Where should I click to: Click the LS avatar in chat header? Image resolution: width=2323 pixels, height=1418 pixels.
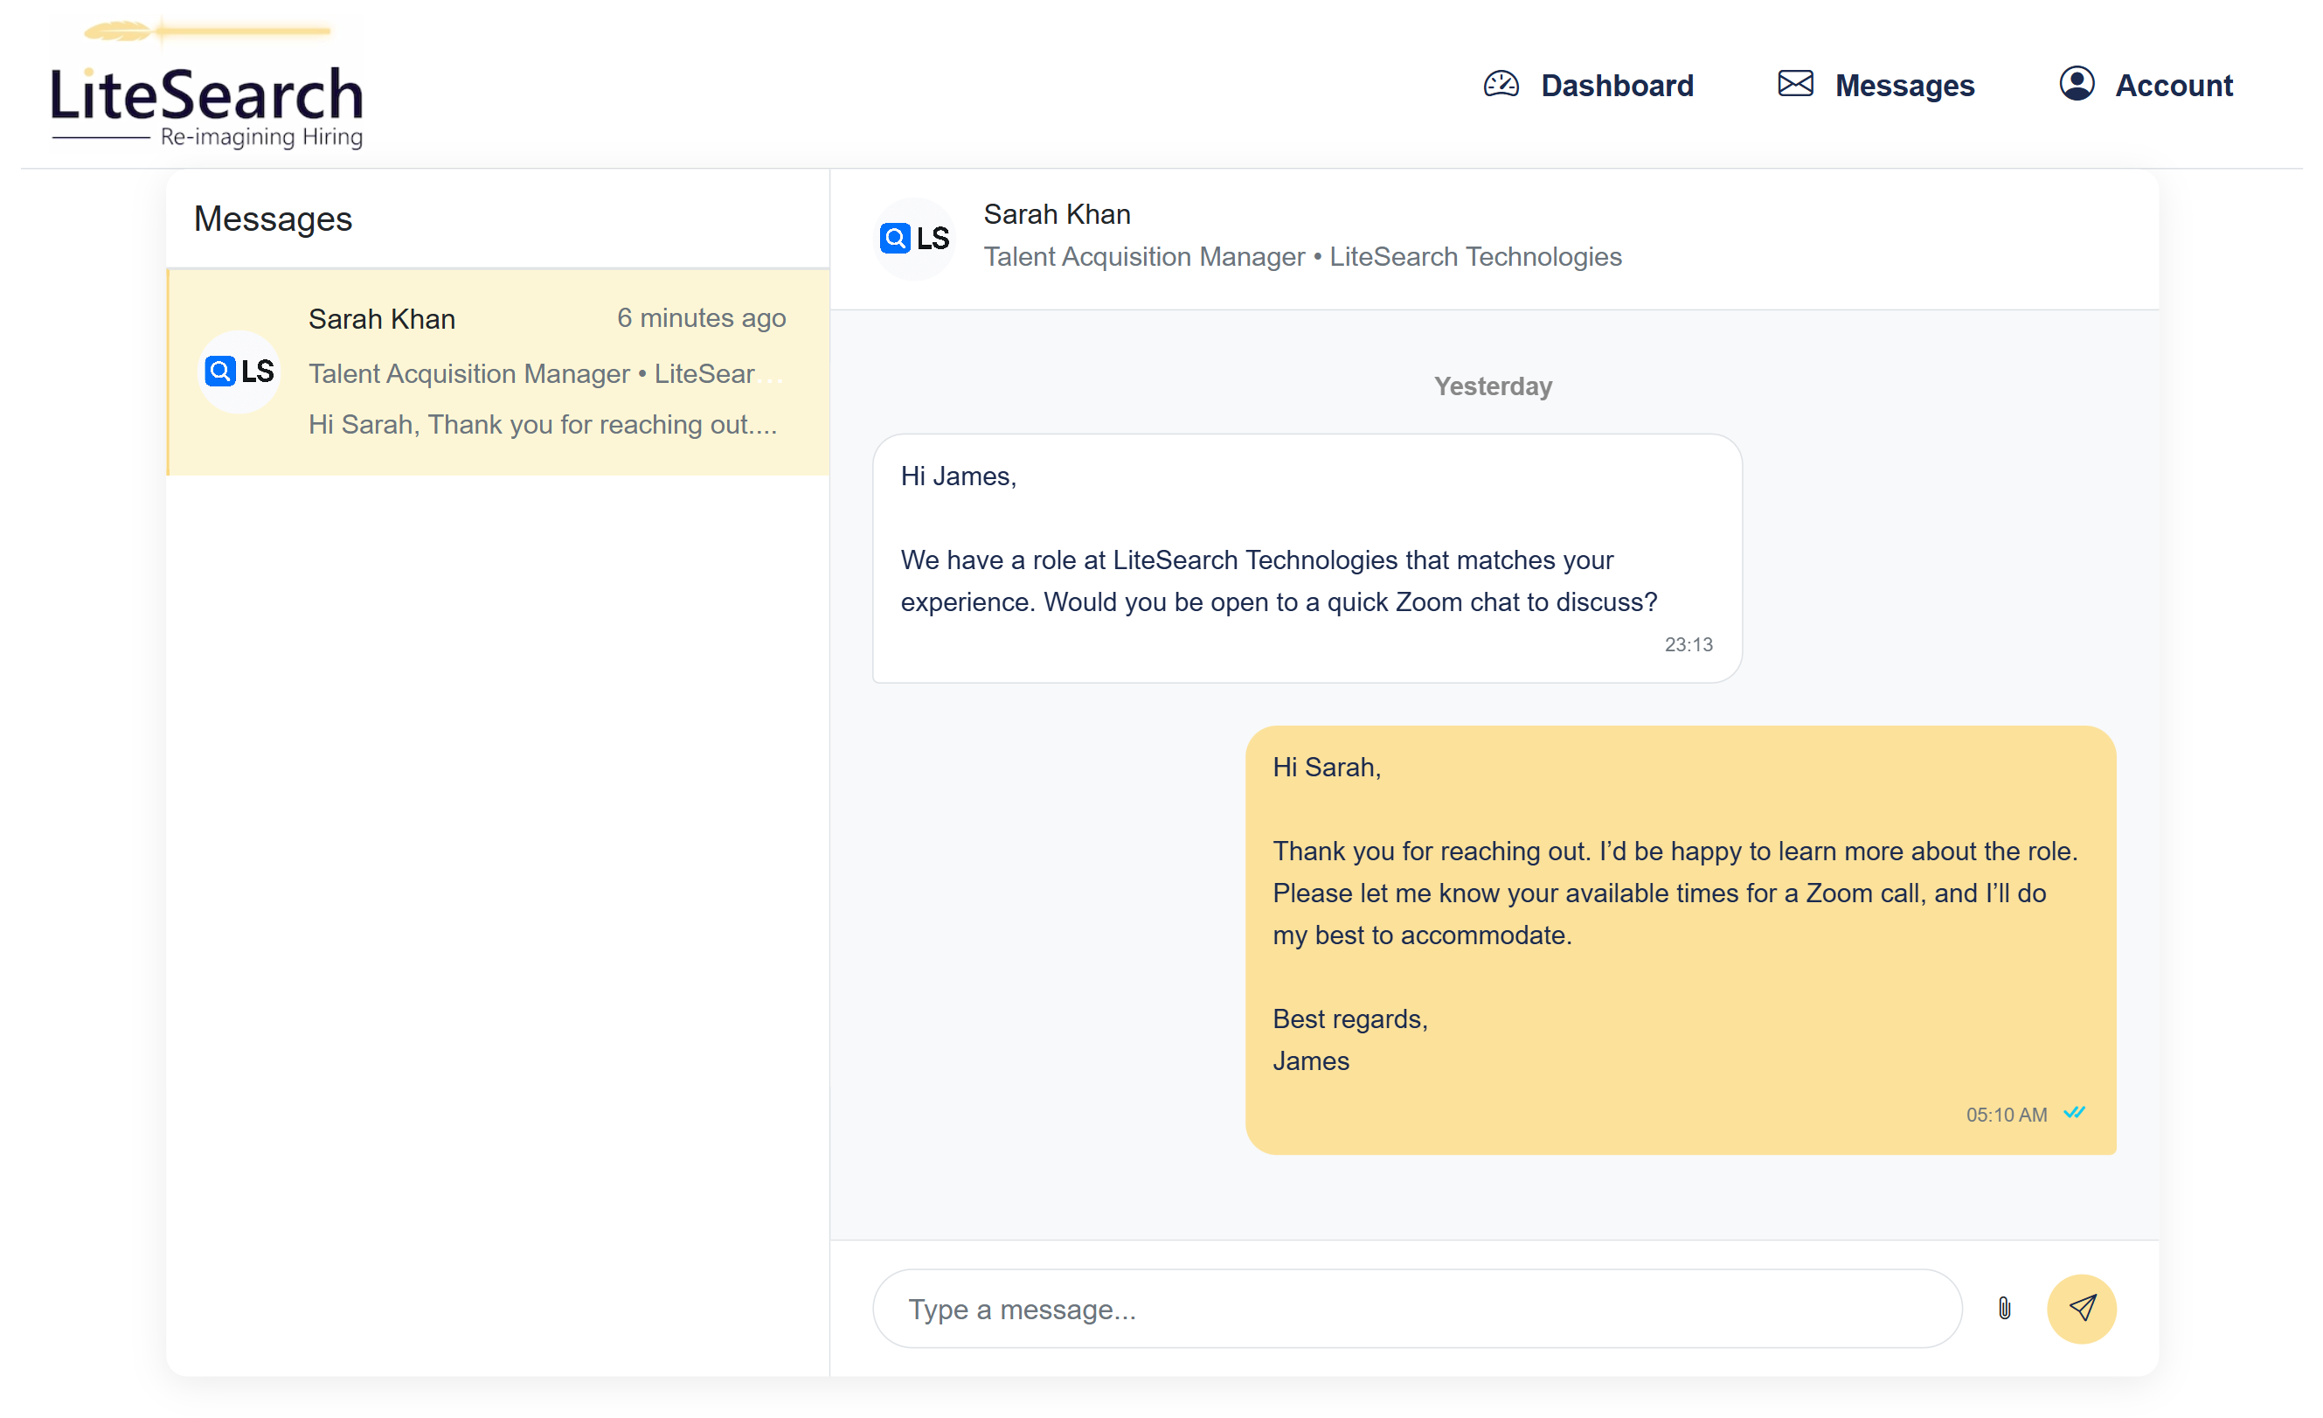913,238
